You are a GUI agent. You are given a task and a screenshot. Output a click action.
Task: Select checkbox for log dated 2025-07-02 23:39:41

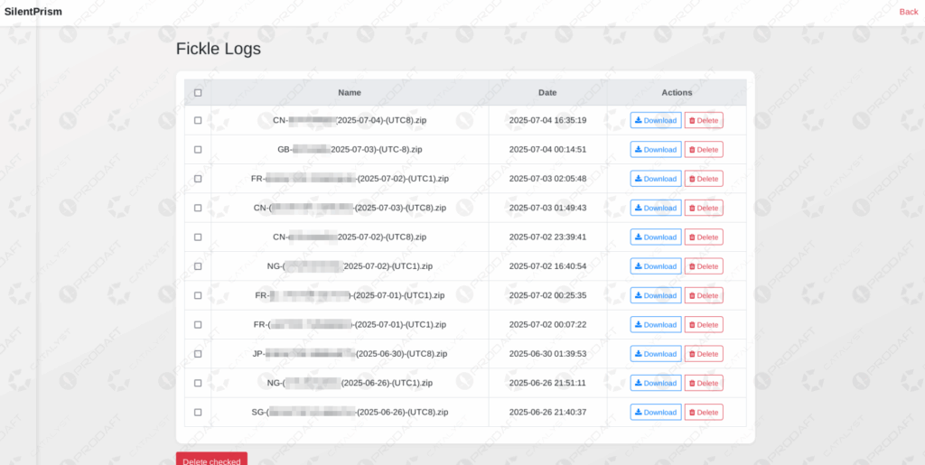(198, 237)
